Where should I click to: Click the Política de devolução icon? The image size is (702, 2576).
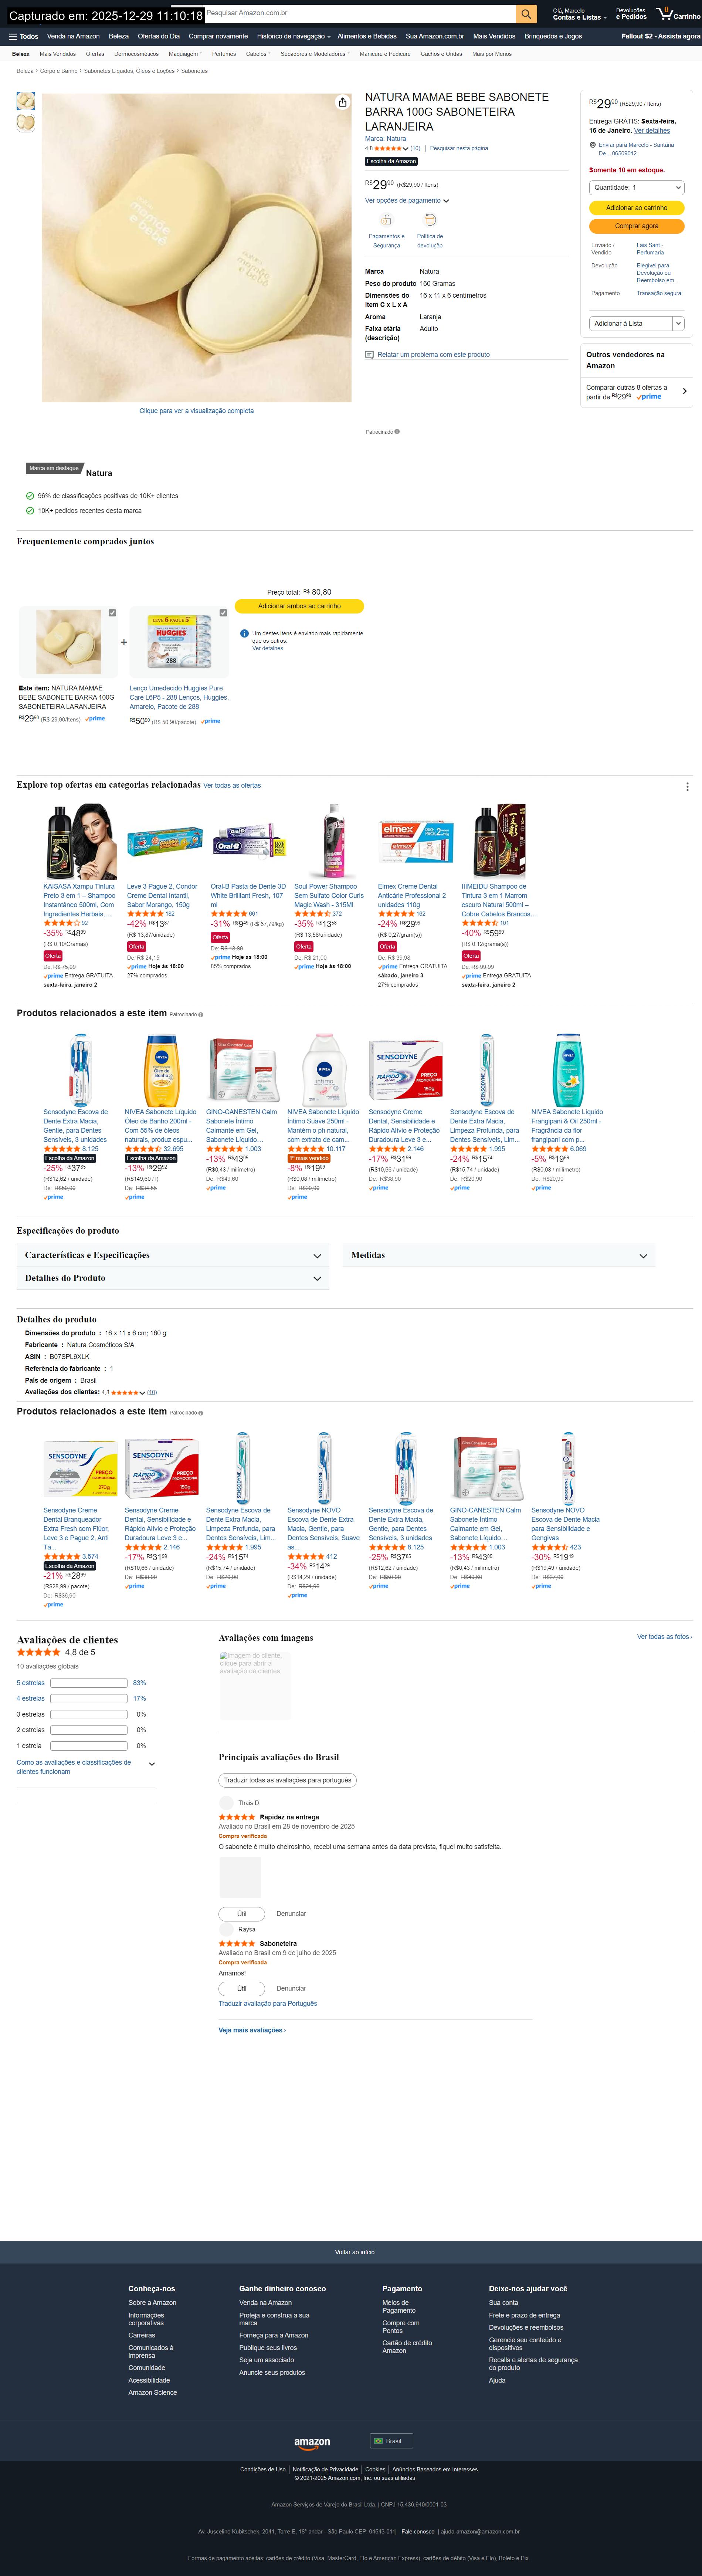coord(430,220)
